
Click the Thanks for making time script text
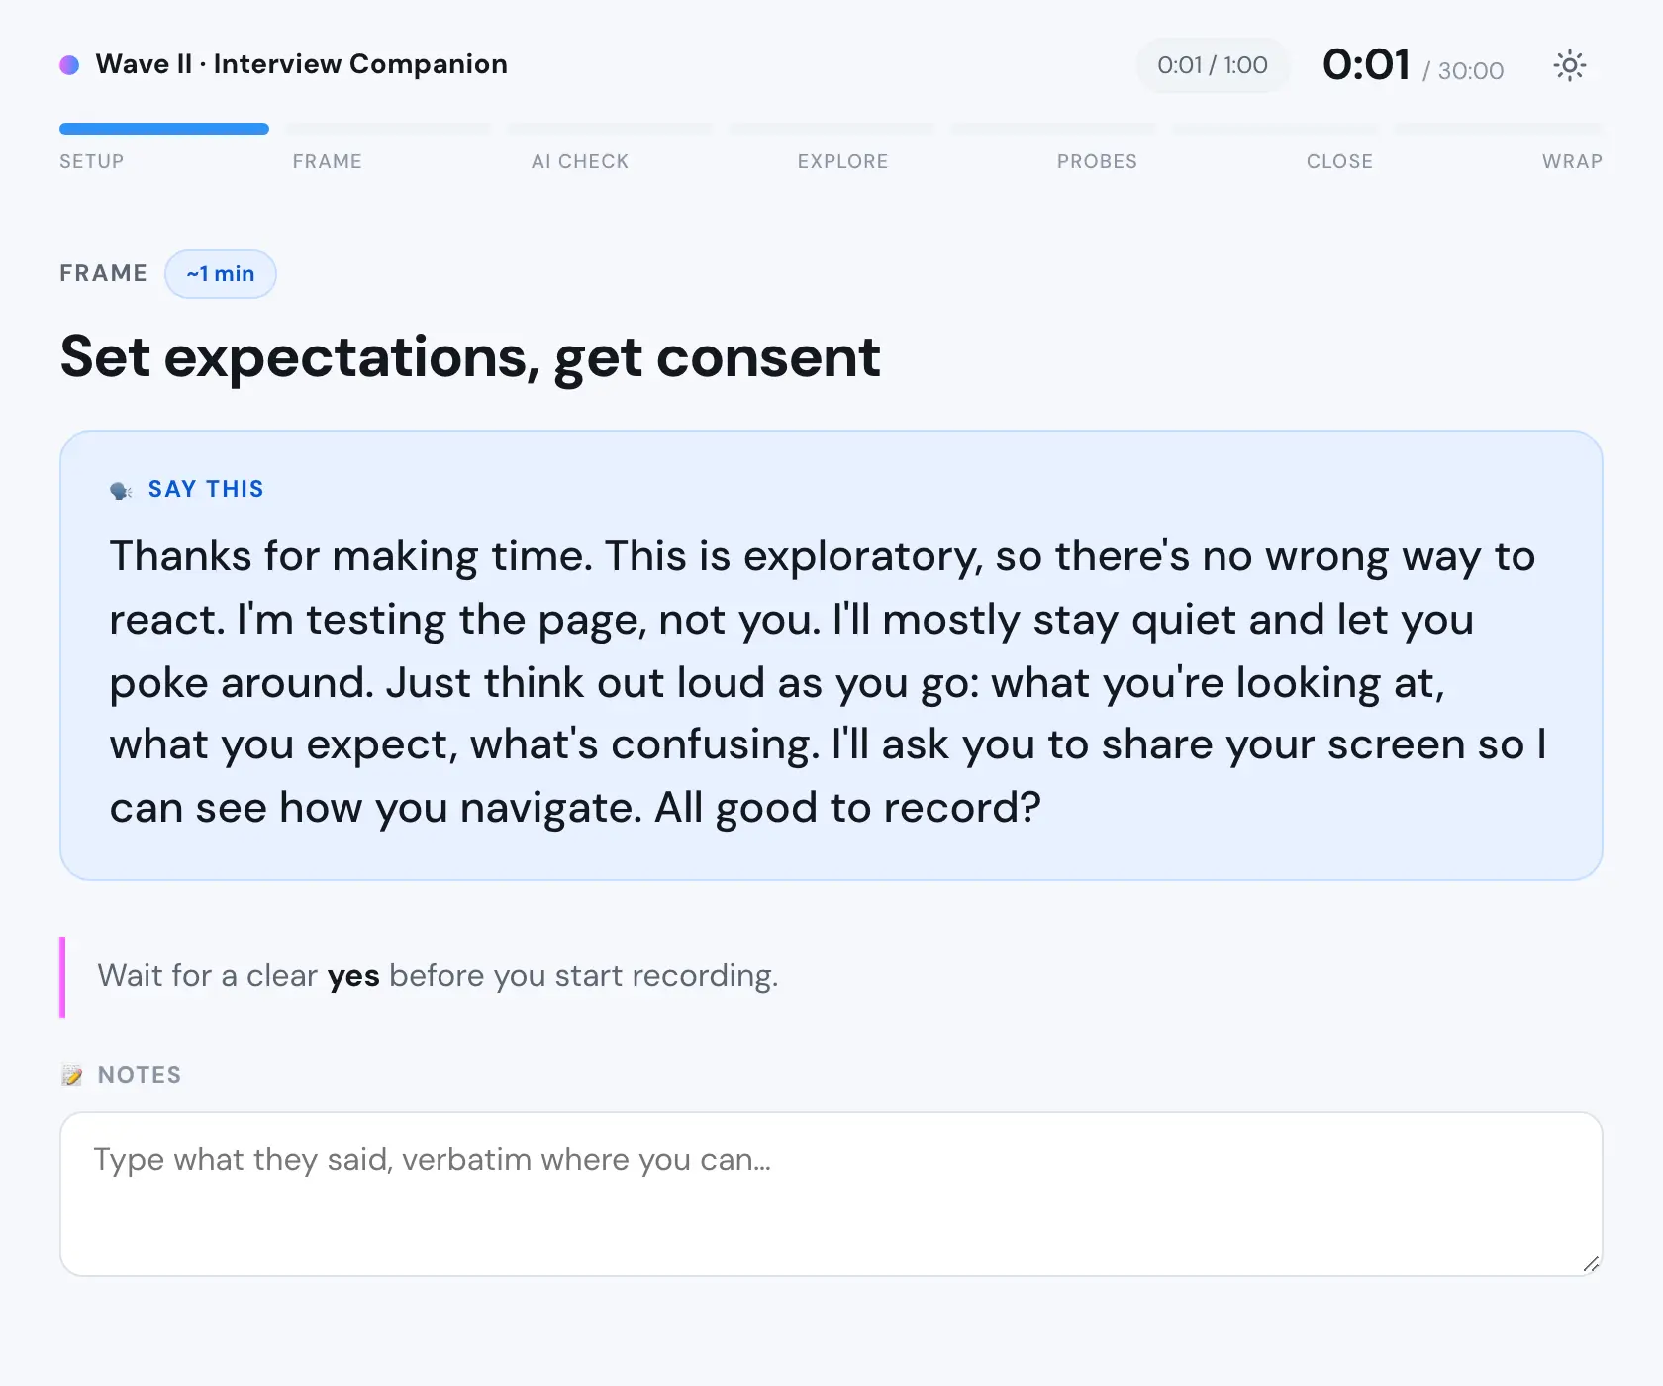(828, 682)
